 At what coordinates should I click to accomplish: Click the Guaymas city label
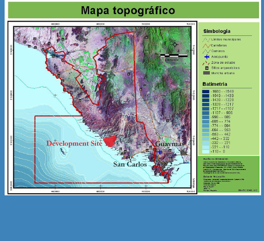pyautogui.click(x=170, y=144)
